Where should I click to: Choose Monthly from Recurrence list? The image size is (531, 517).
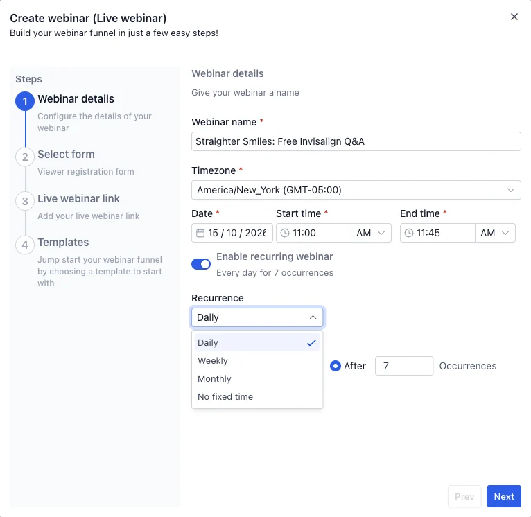tap(257, 378)
